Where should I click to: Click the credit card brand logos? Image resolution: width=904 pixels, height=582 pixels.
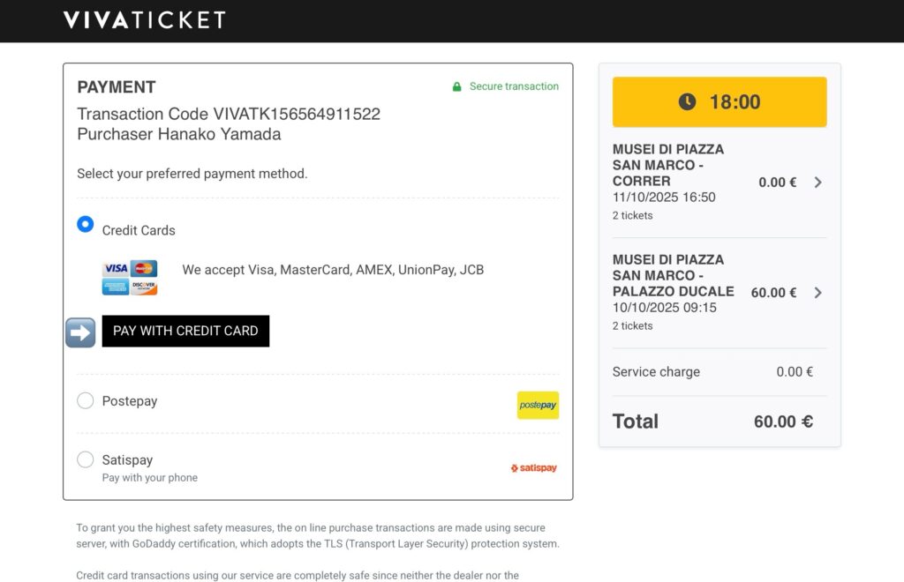click(x=130, y=278)
